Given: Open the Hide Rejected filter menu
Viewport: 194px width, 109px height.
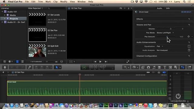Looking at the screenshot, I should [x=35, y=8].
